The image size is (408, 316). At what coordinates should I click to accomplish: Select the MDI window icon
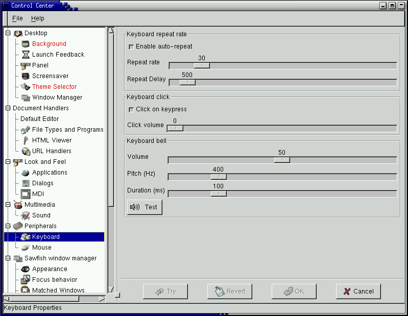coord(26,194)
